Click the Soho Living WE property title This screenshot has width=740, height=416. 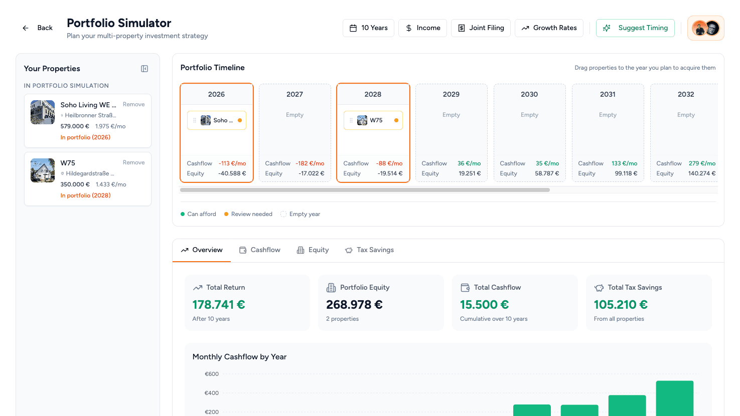(88, 105)
